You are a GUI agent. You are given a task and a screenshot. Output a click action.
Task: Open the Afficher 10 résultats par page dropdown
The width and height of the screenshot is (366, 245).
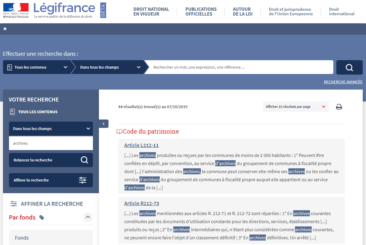[296, 107]
